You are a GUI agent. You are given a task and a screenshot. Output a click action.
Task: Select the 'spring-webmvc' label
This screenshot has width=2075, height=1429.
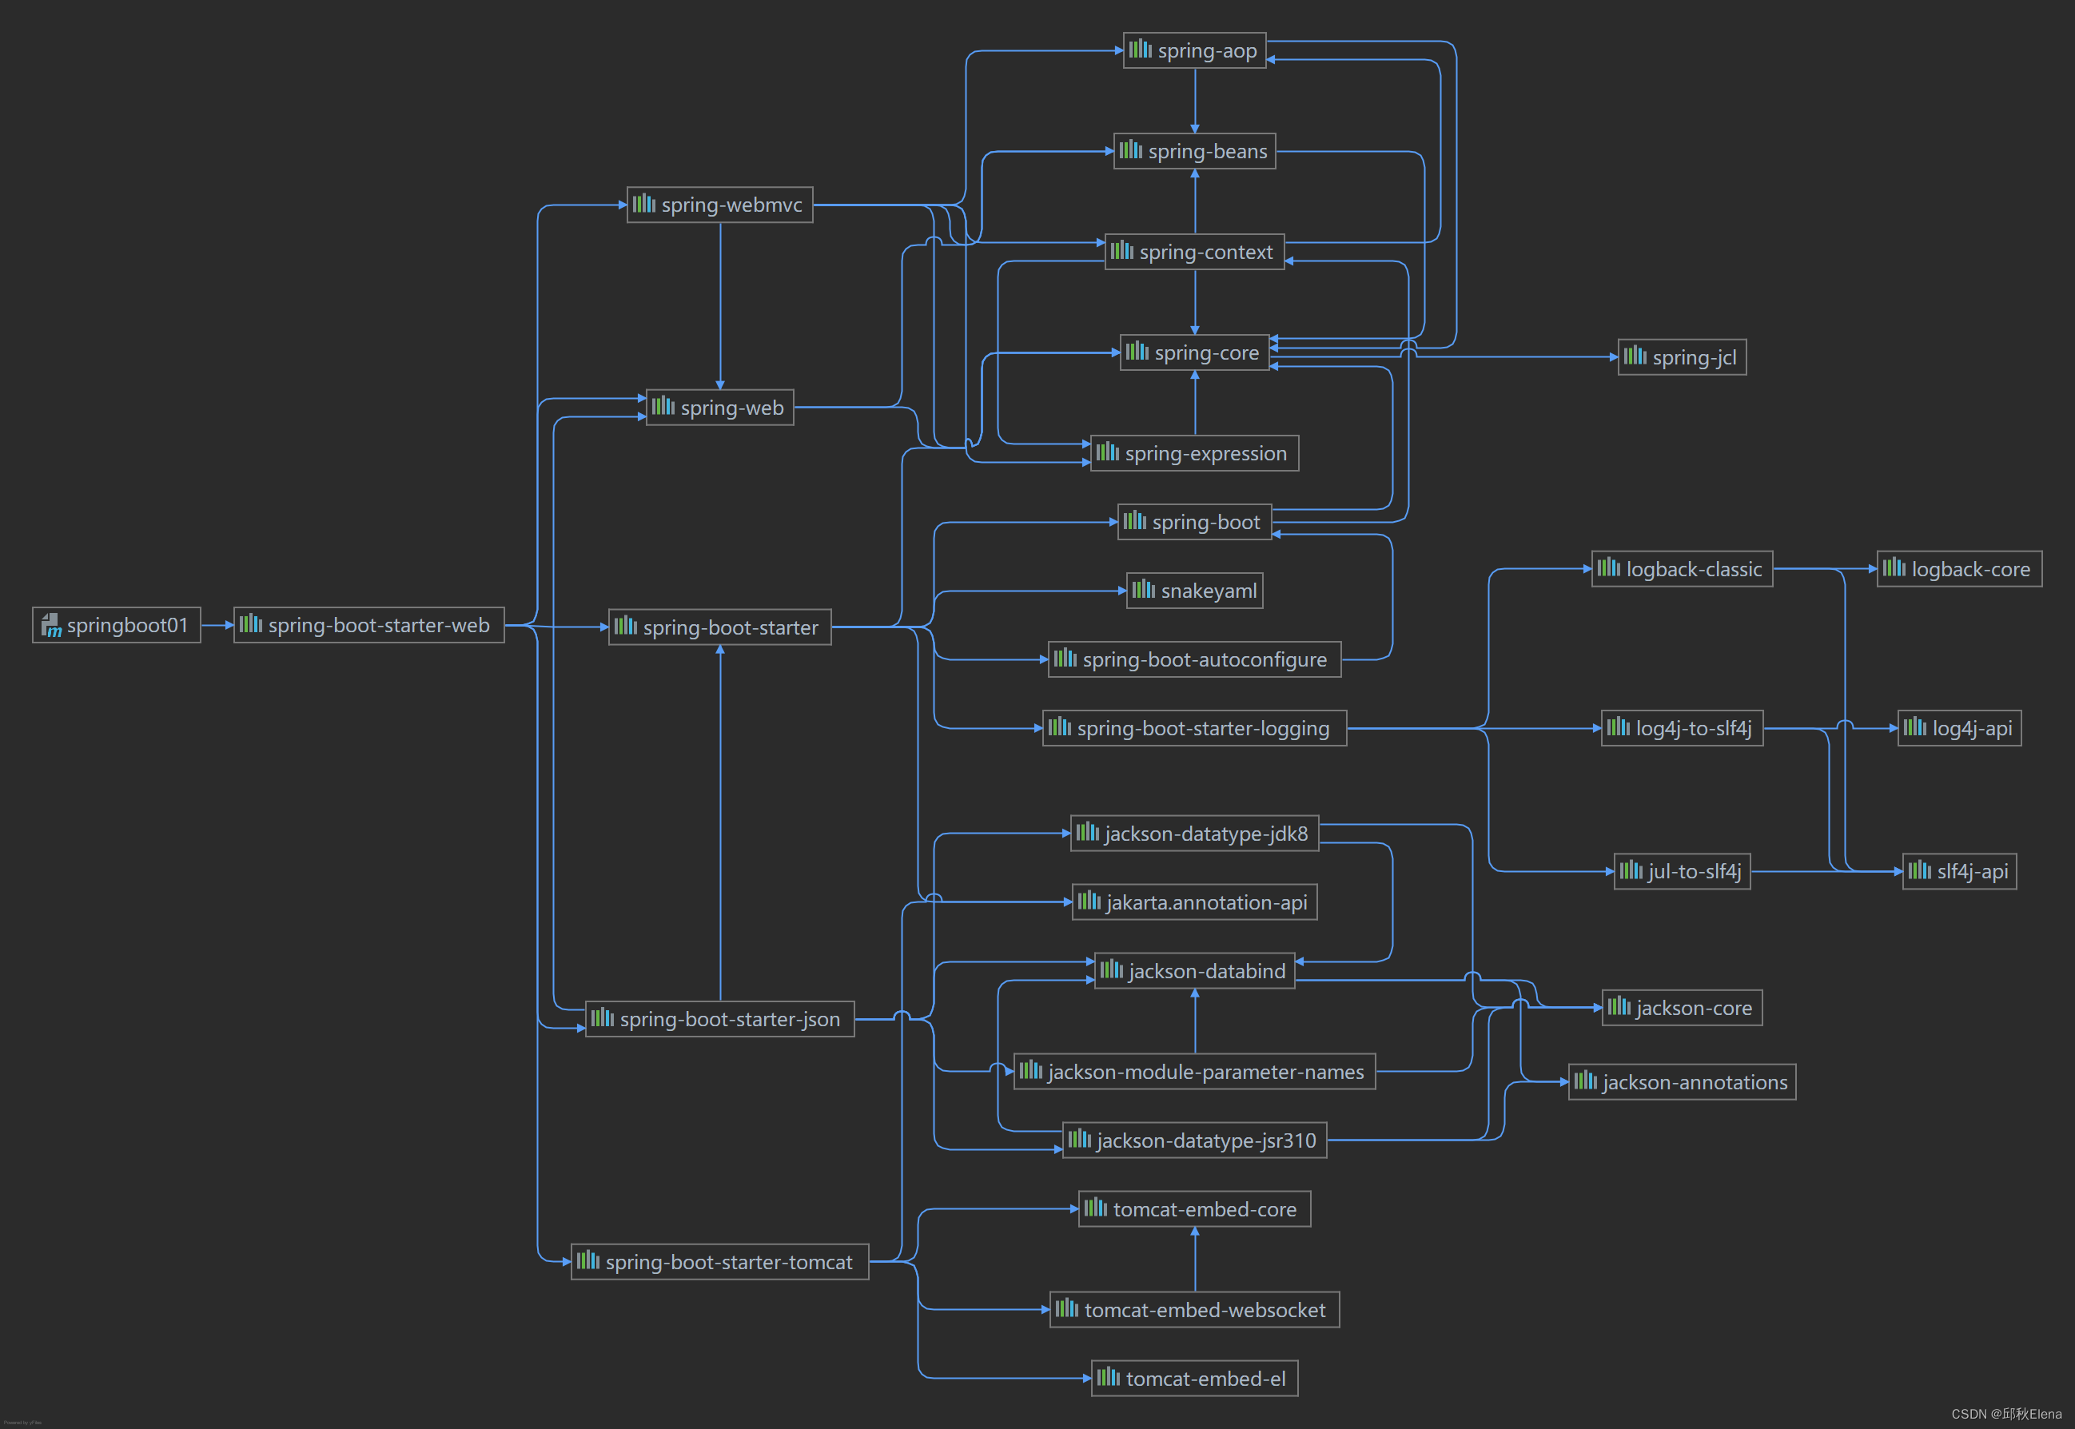731,206
